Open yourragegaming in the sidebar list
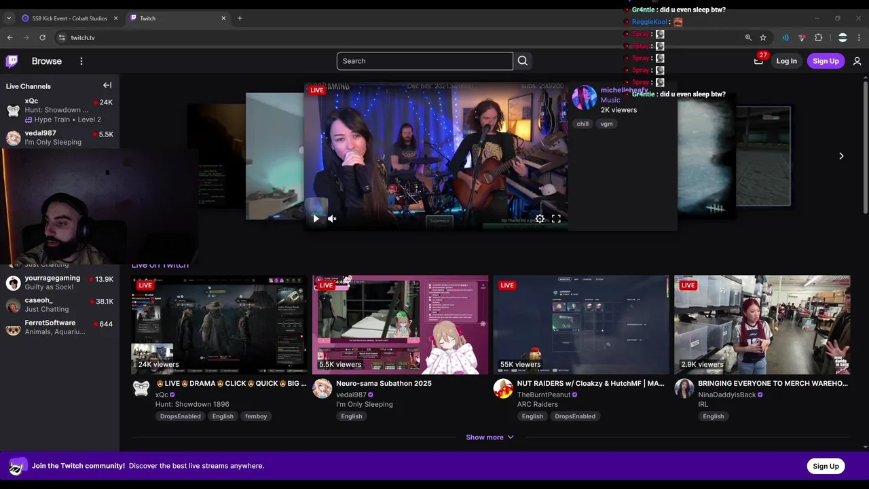 point(60,283)
